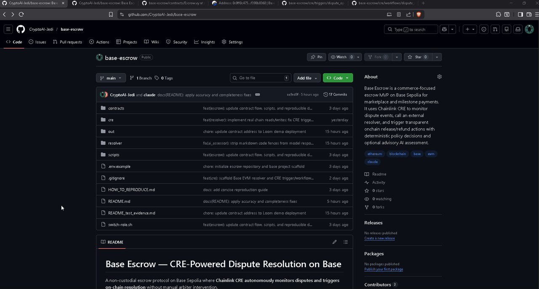
Task: Open the user profile avatar menu
Action: pos(529,29)
